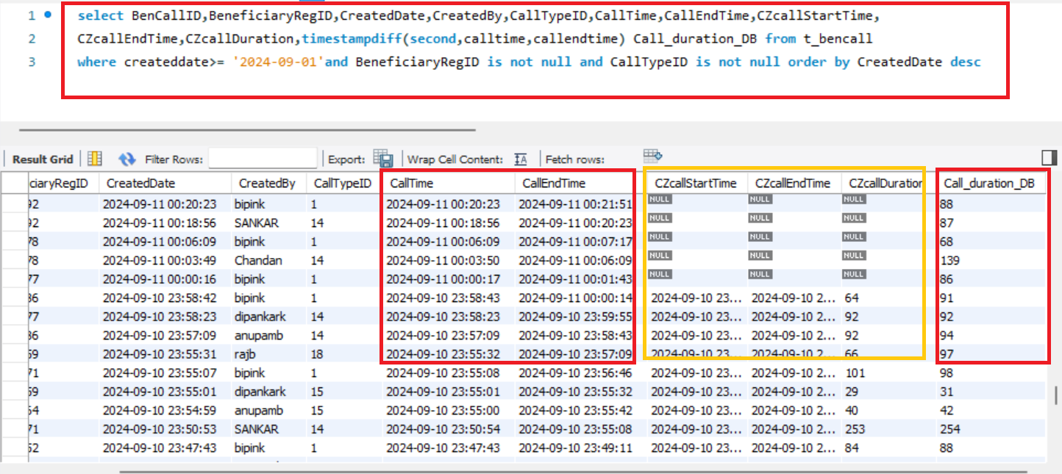Click the line 1 breakpoint dot marker
Screen dimensions: 1062x474
(x=48, y=15)
